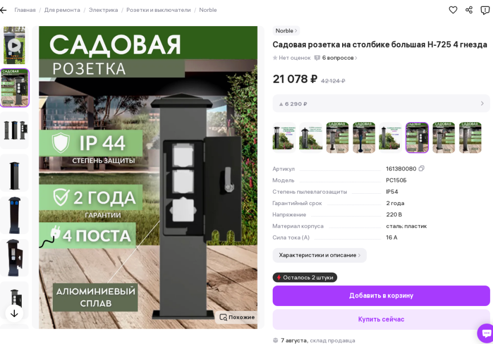Open the report complaint speech-bubble icon

click(x=485, y=10)
